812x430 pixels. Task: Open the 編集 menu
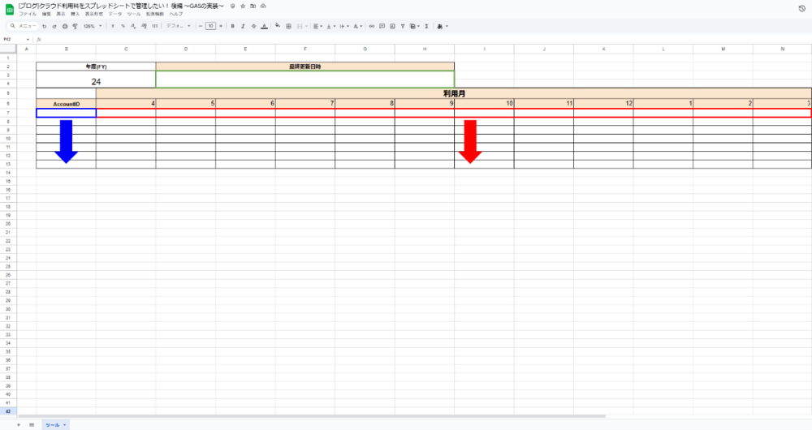coord(46,14)
